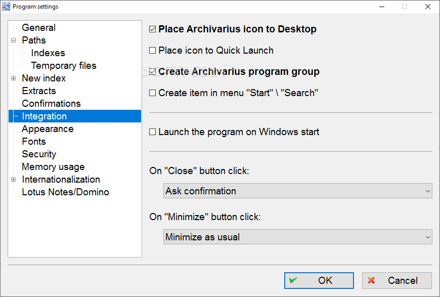Enable Place icon to Quick Launch
The width and height of the screenshot is (440, 297).
tap(152, 51)
